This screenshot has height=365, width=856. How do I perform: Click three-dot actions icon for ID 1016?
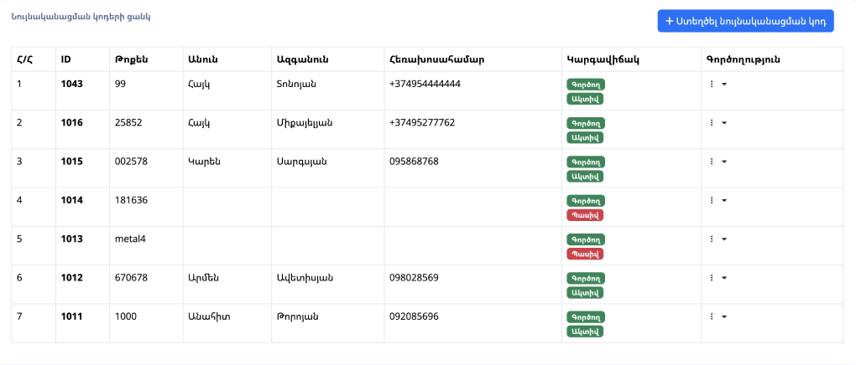(712, 123)
